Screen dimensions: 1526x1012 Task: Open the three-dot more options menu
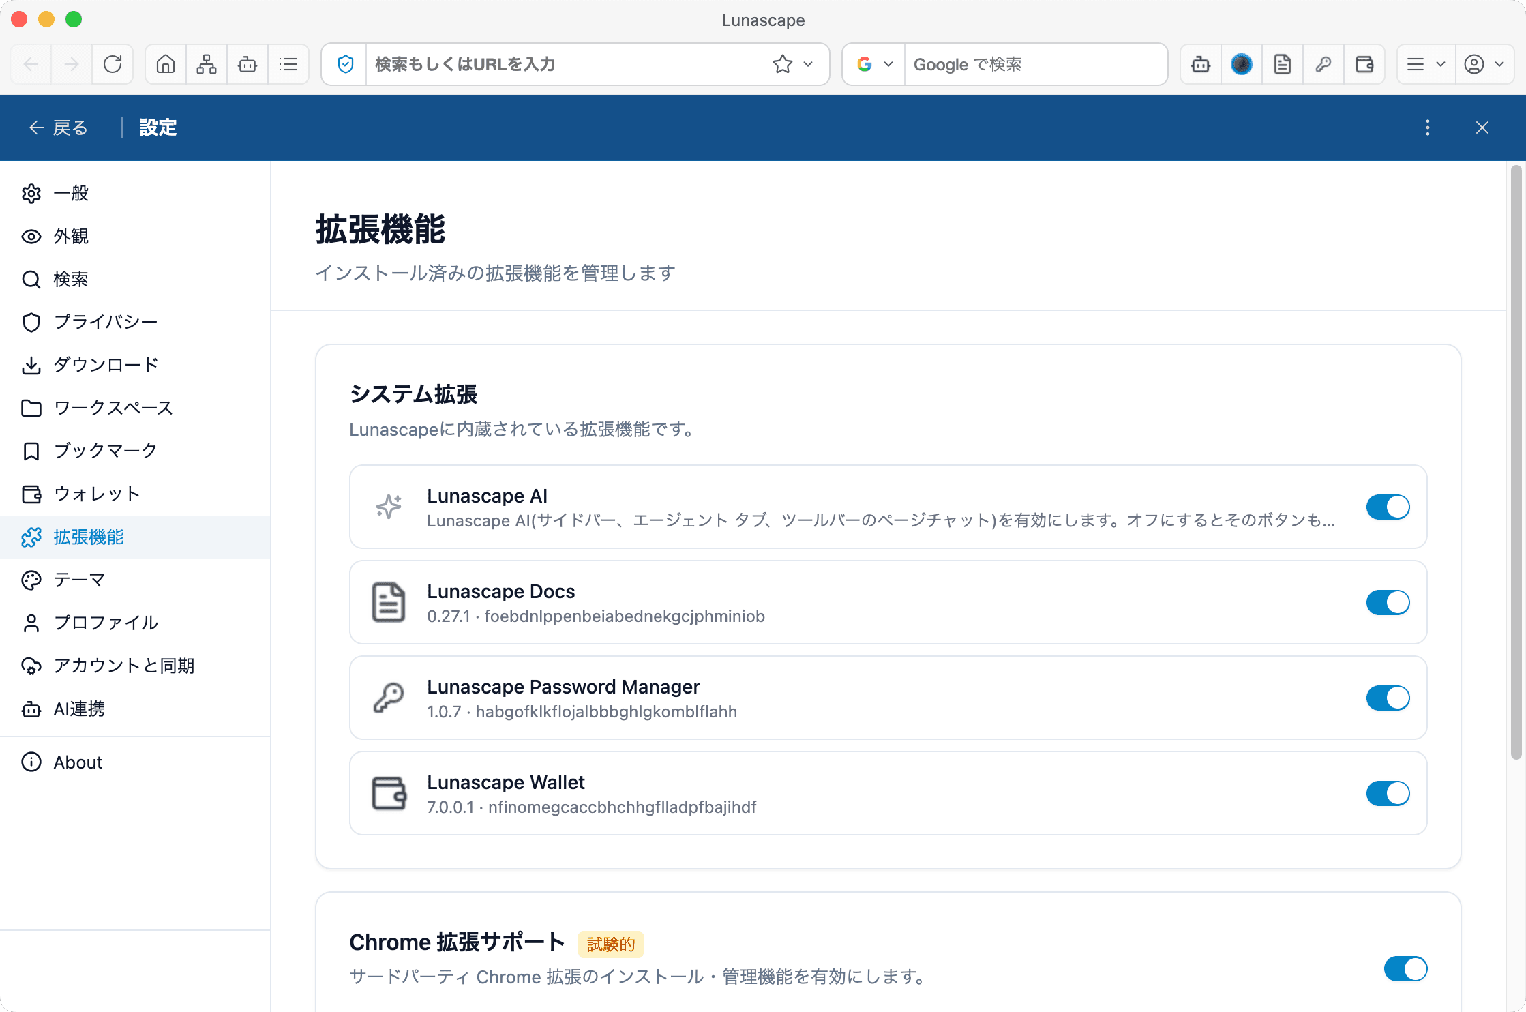(x=1428, y=128)
